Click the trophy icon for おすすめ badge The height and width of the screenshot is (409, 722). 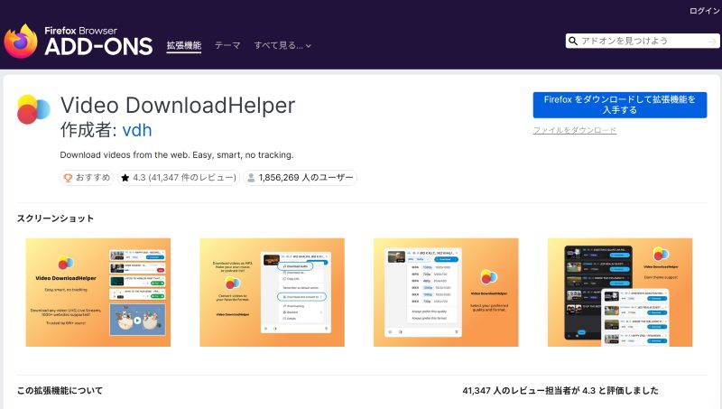click(68, 178)
